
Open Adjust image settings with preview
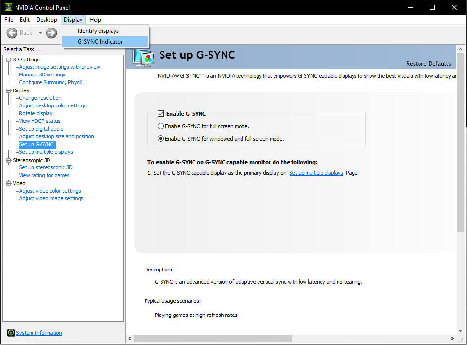[x=60, y=67]
